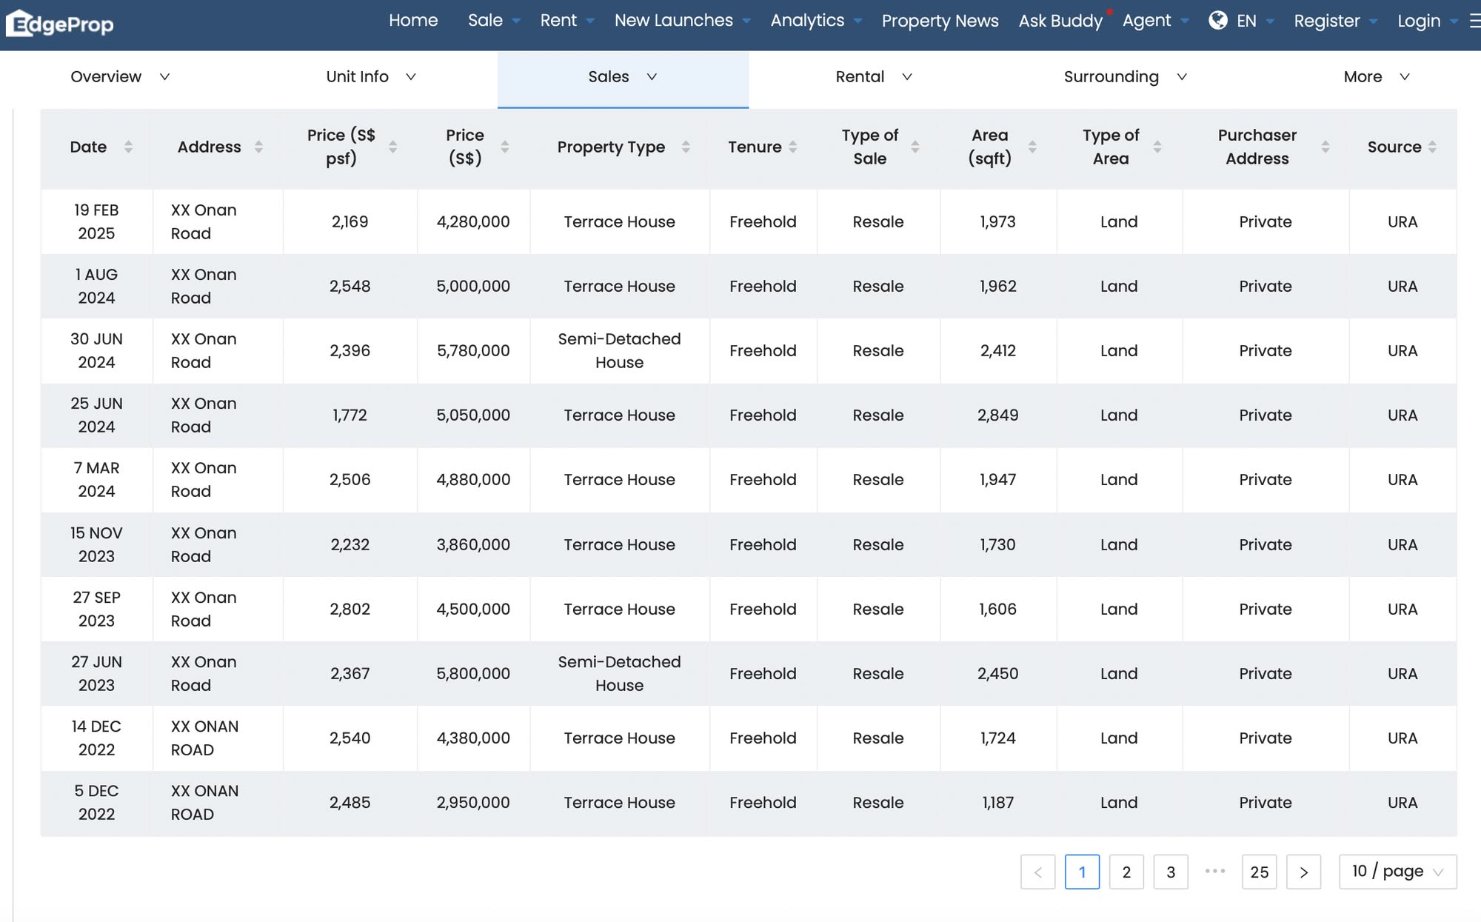Click price 4,280,000 cell

point(473,221)
